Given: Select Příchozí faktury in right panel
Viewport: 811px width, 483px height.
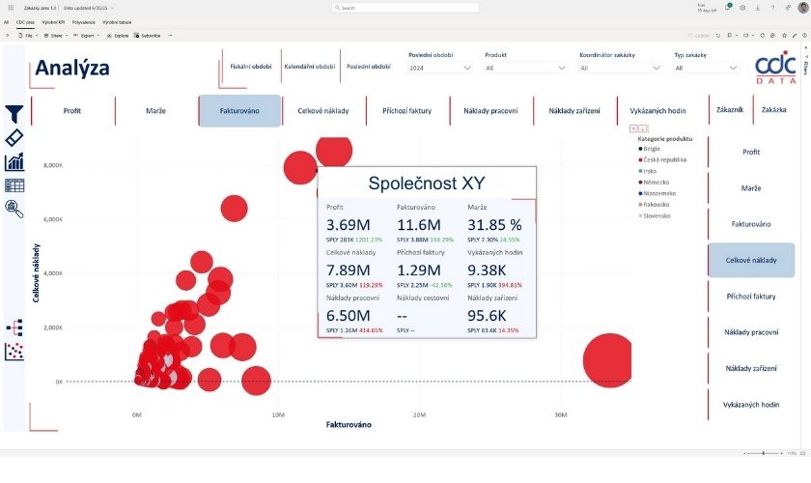Looking at the screenshot, I should pyautogui.click(x=751, y=297).
